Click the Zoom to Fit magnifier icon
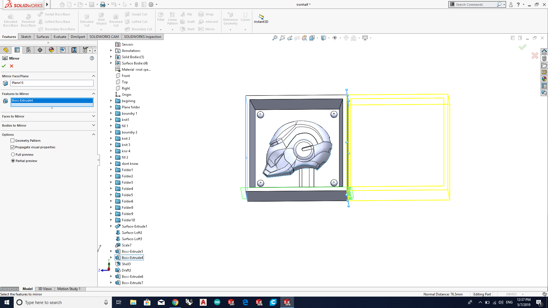The image size is (548, 308). coord(275,38)
